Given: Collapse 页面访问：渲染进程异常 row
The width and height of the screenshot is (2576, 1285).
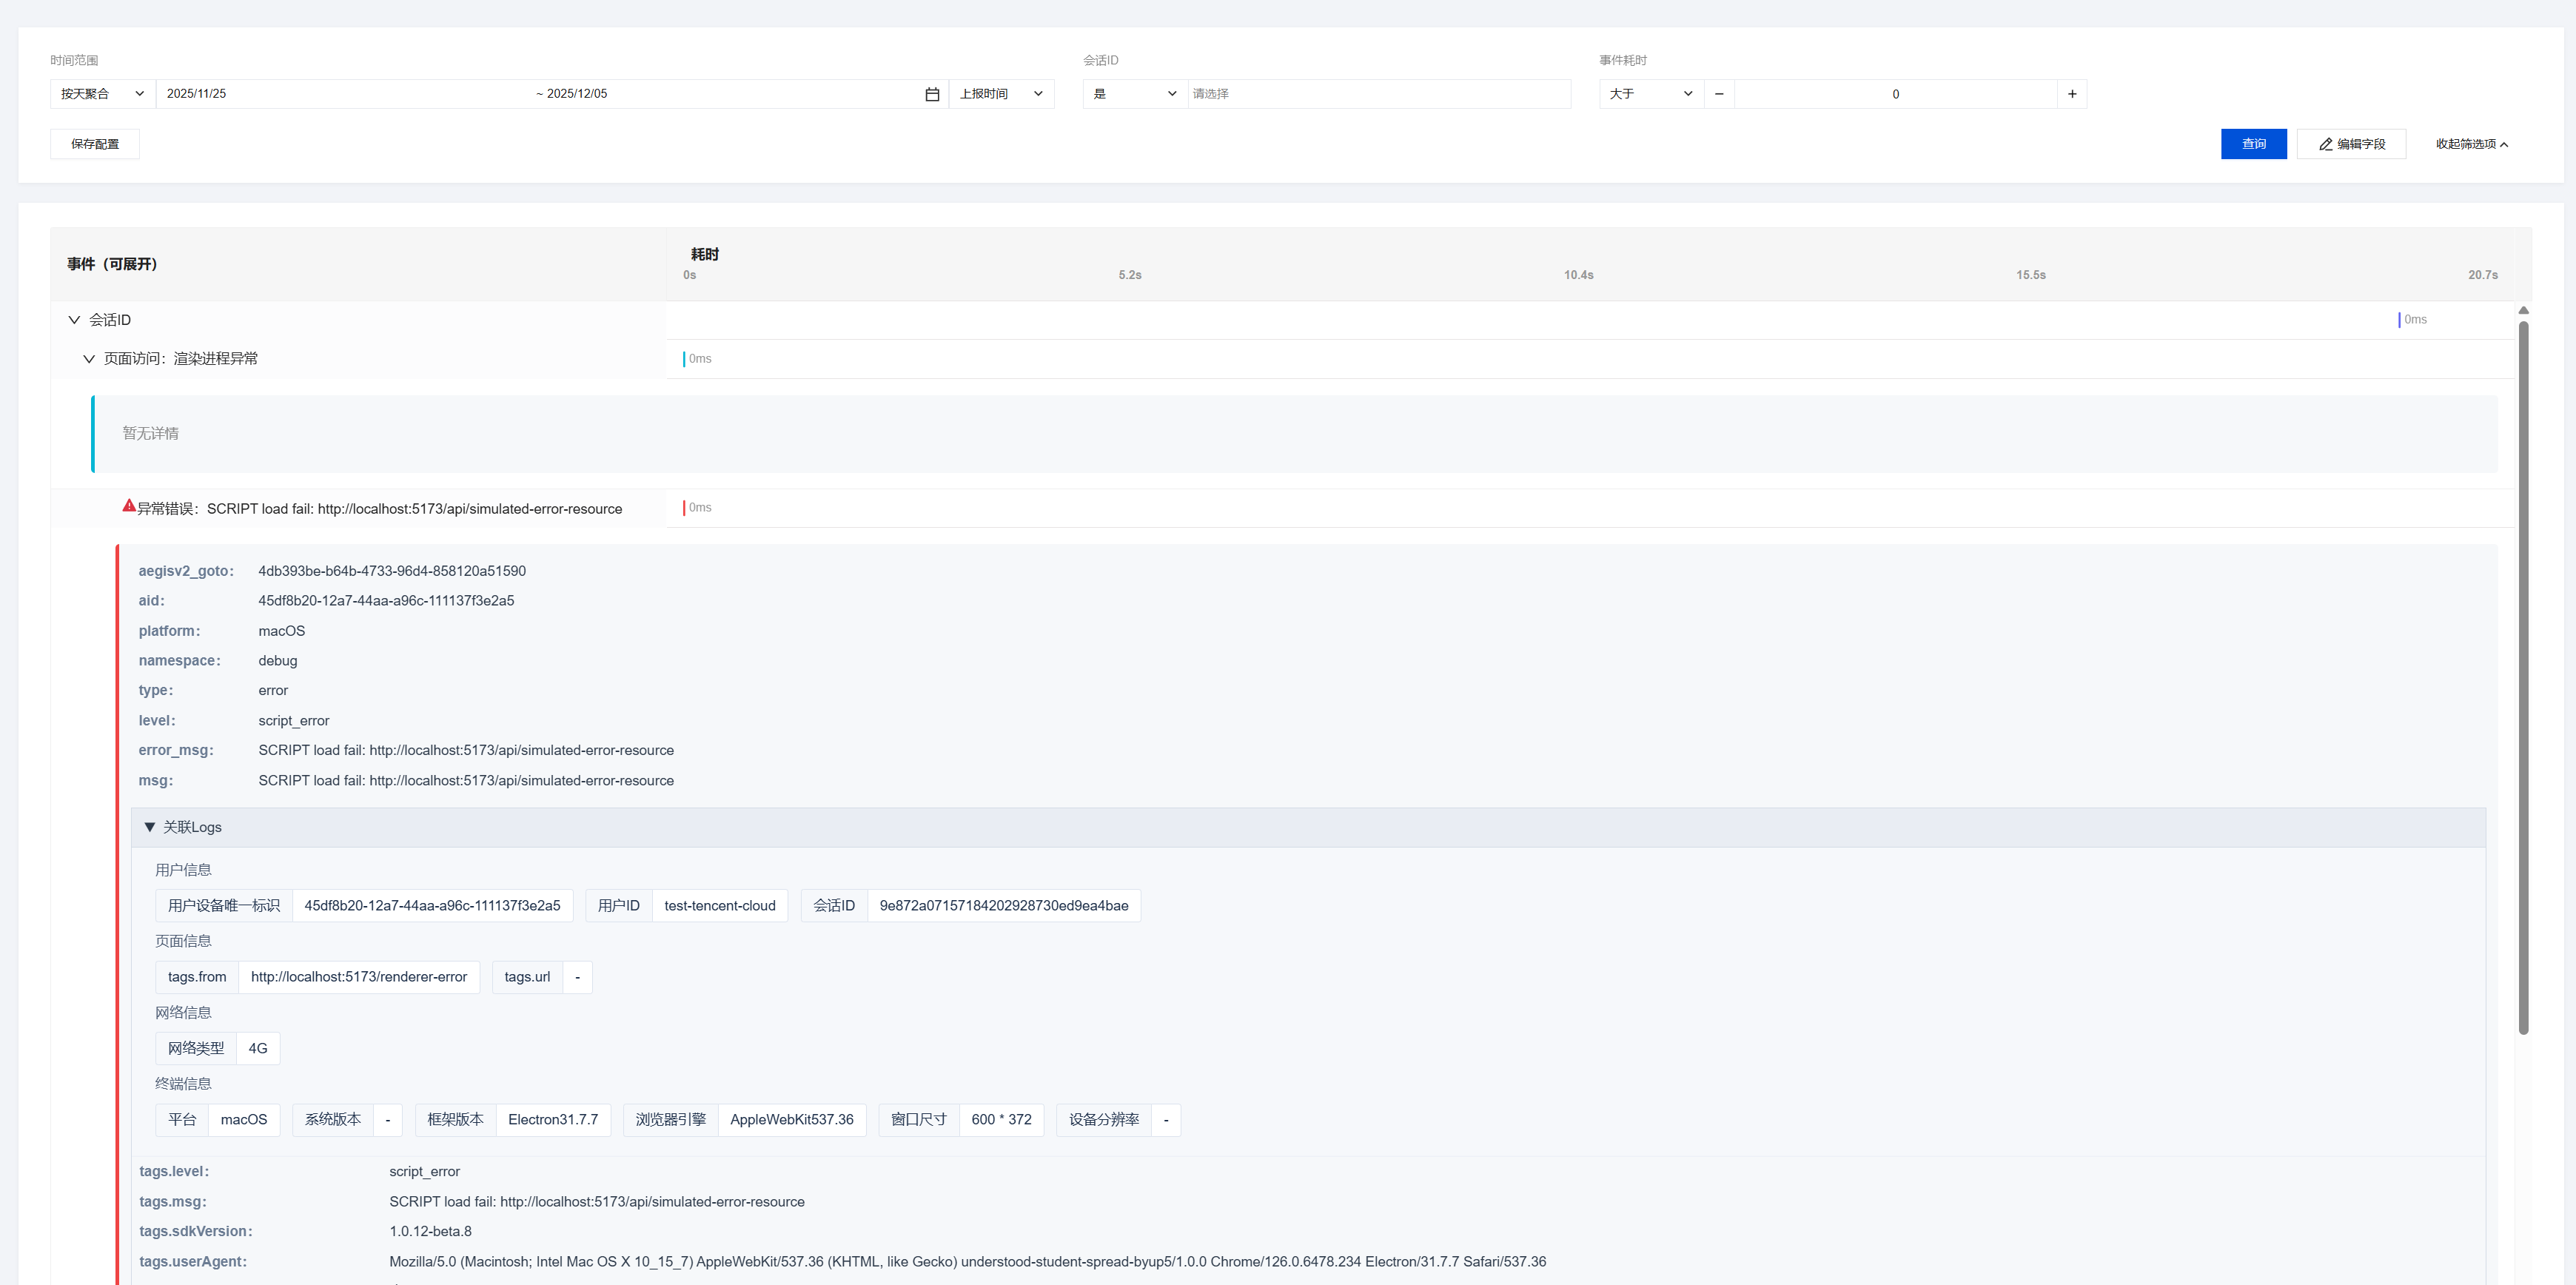Looking at the screenshot, I should [x=89, y=359].
